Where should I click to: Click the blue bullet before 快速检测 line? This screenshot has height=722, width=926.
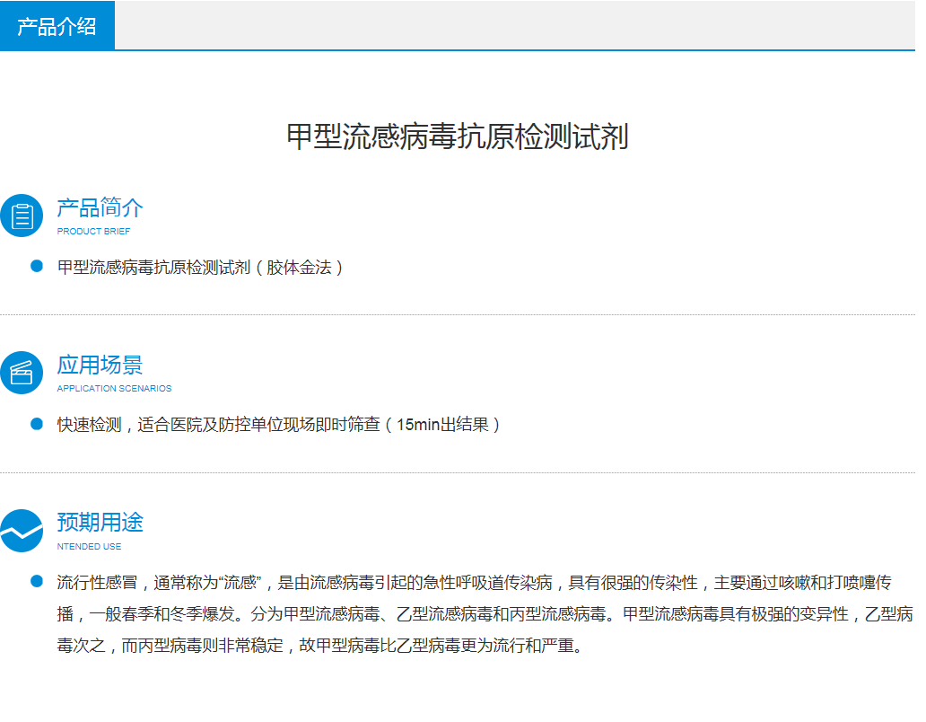[x=37, y=423]
